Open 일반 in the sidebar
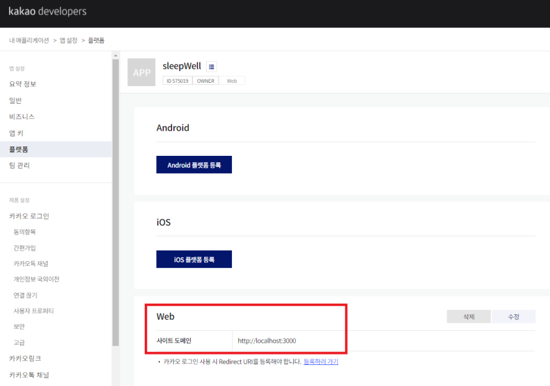The width and height of the screenshot is (550, 386). [15, 101]
